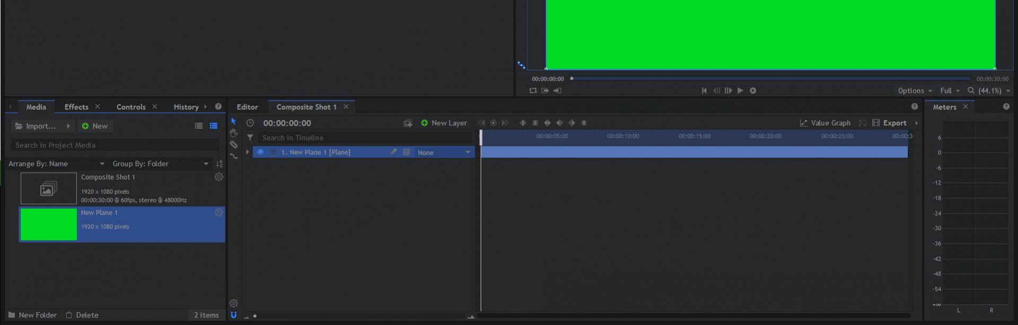Jump to previous keyframe arrow

coord(481,123)
